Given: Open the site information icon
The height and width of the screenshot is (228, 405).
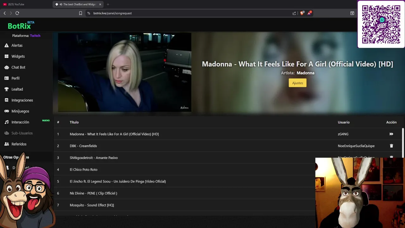Looking at the screenshot, I should click(x=89, y=13).
